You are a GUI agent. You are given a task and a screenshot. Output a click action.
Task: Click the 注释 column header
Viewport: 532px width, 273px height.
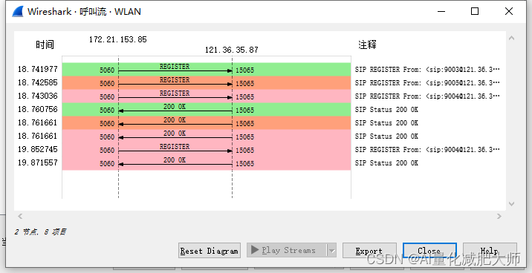coord(368,45)
